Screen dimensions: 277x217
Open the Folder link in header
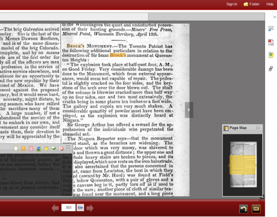(x=251, y=4)
